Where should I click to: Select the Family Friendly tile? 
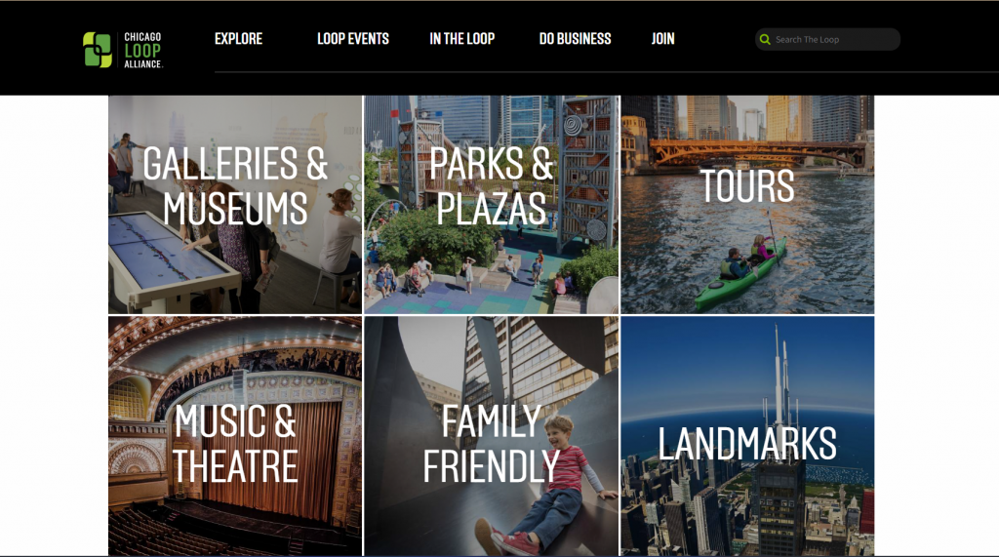click(x=492, y=436)
